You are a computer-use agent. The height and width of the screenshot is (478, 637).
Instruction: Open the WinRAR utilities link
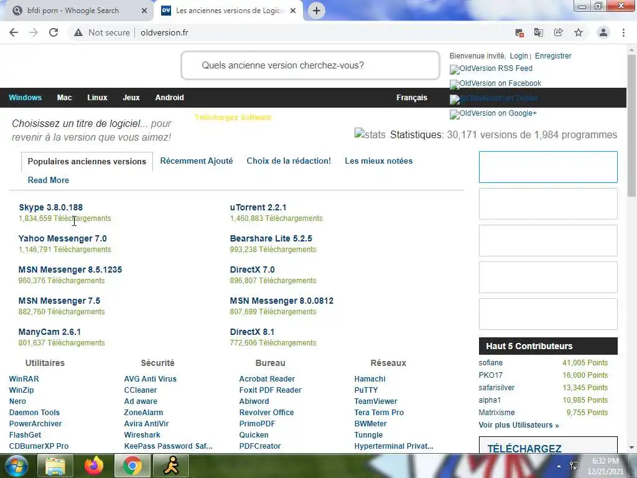pyautogui.click(x=24, y=379)
